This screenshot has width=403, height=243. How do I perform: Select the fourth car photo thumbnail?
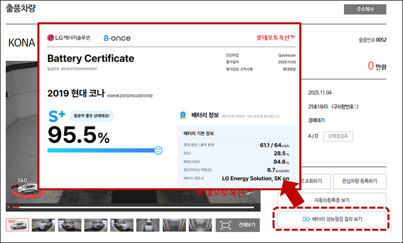(96, 225)
